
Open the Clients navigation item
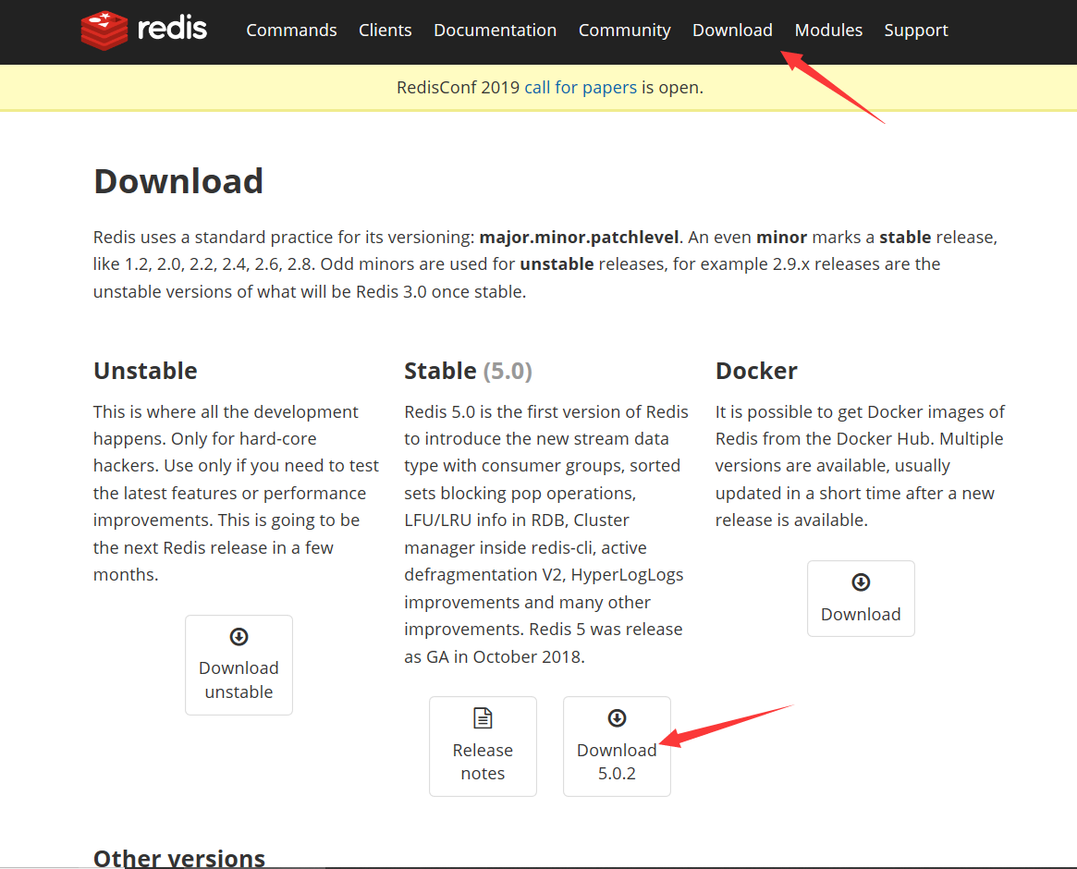(386, 31)
